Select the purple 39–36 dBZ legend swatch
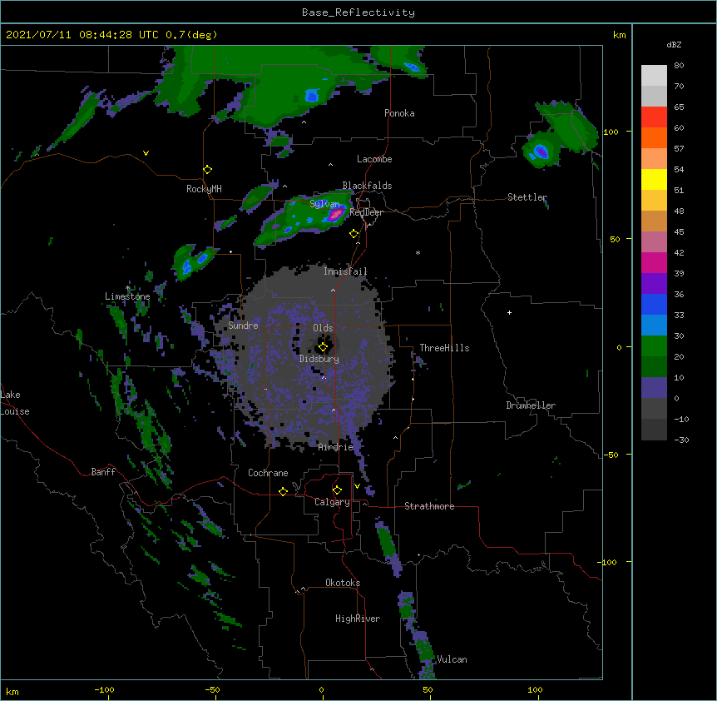Image resolution: width=717 pixels, height=701 pixels. coord(654,284)
